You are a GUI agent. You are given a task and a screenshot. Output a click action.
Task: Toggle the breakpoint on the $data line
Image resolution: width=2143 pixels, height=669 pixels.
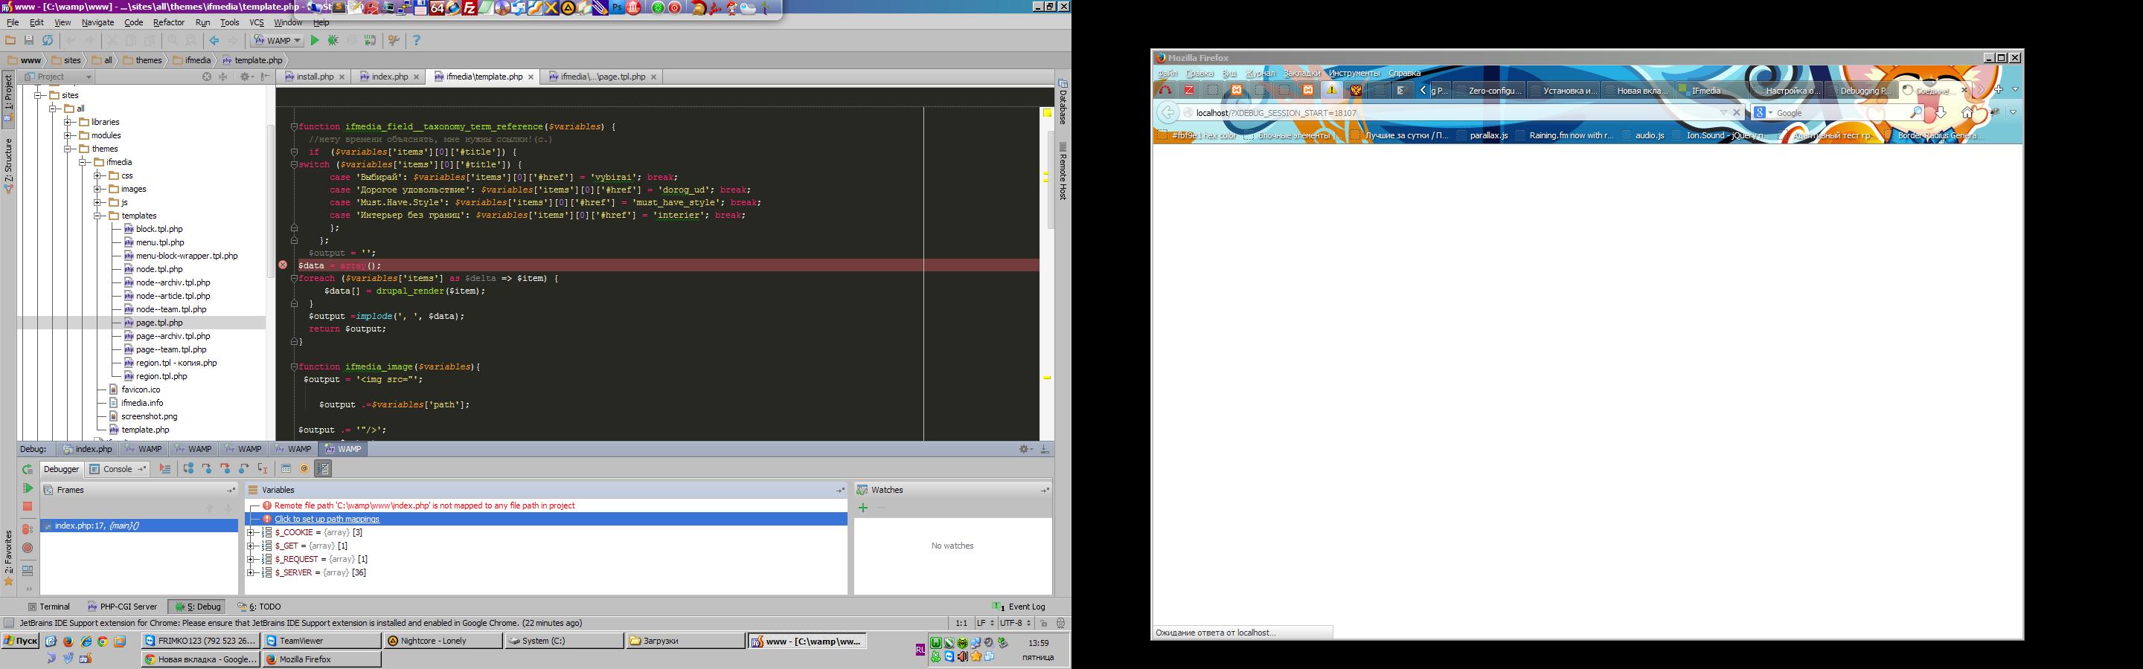283,265
